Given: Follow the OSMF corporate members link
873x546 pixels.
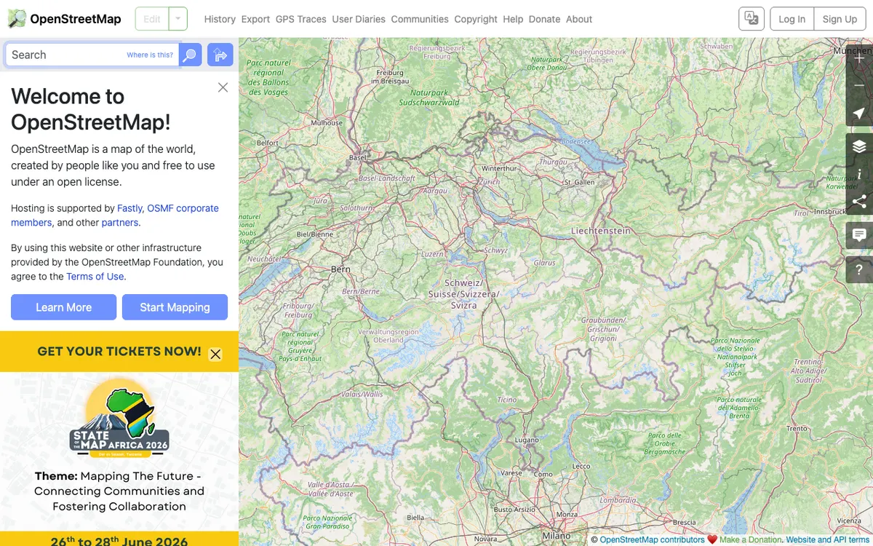Looking at the screenshot, I should pyautogui.click(x=115, y=215).
